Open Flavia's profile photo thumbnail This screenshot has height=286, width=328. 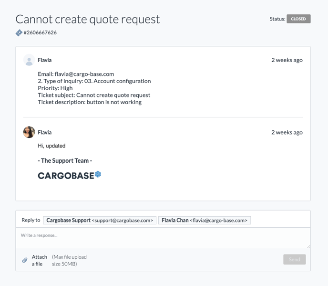(29, 132)
